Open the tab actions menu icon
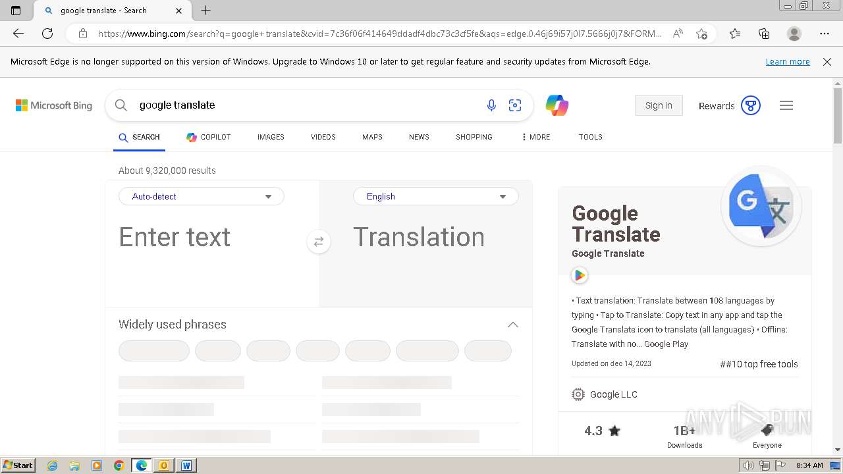The height and width of the screenshot is (474, 843). [x=16, y=11]
